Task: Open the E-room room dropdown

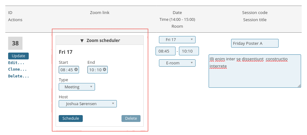Action: pos(177,63)
